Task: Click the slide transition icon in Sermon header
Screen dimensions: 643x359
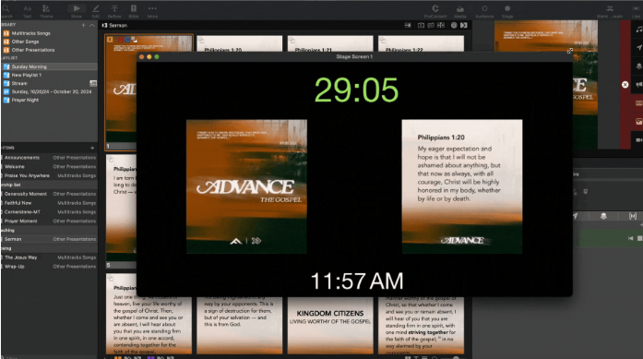Action: (x=408, y=26)
